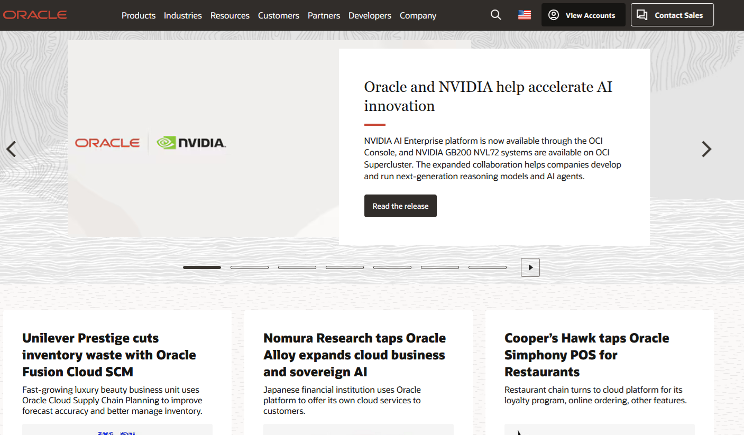Open the Customers menu
The image size is (744, 435).
coord(279,15)
